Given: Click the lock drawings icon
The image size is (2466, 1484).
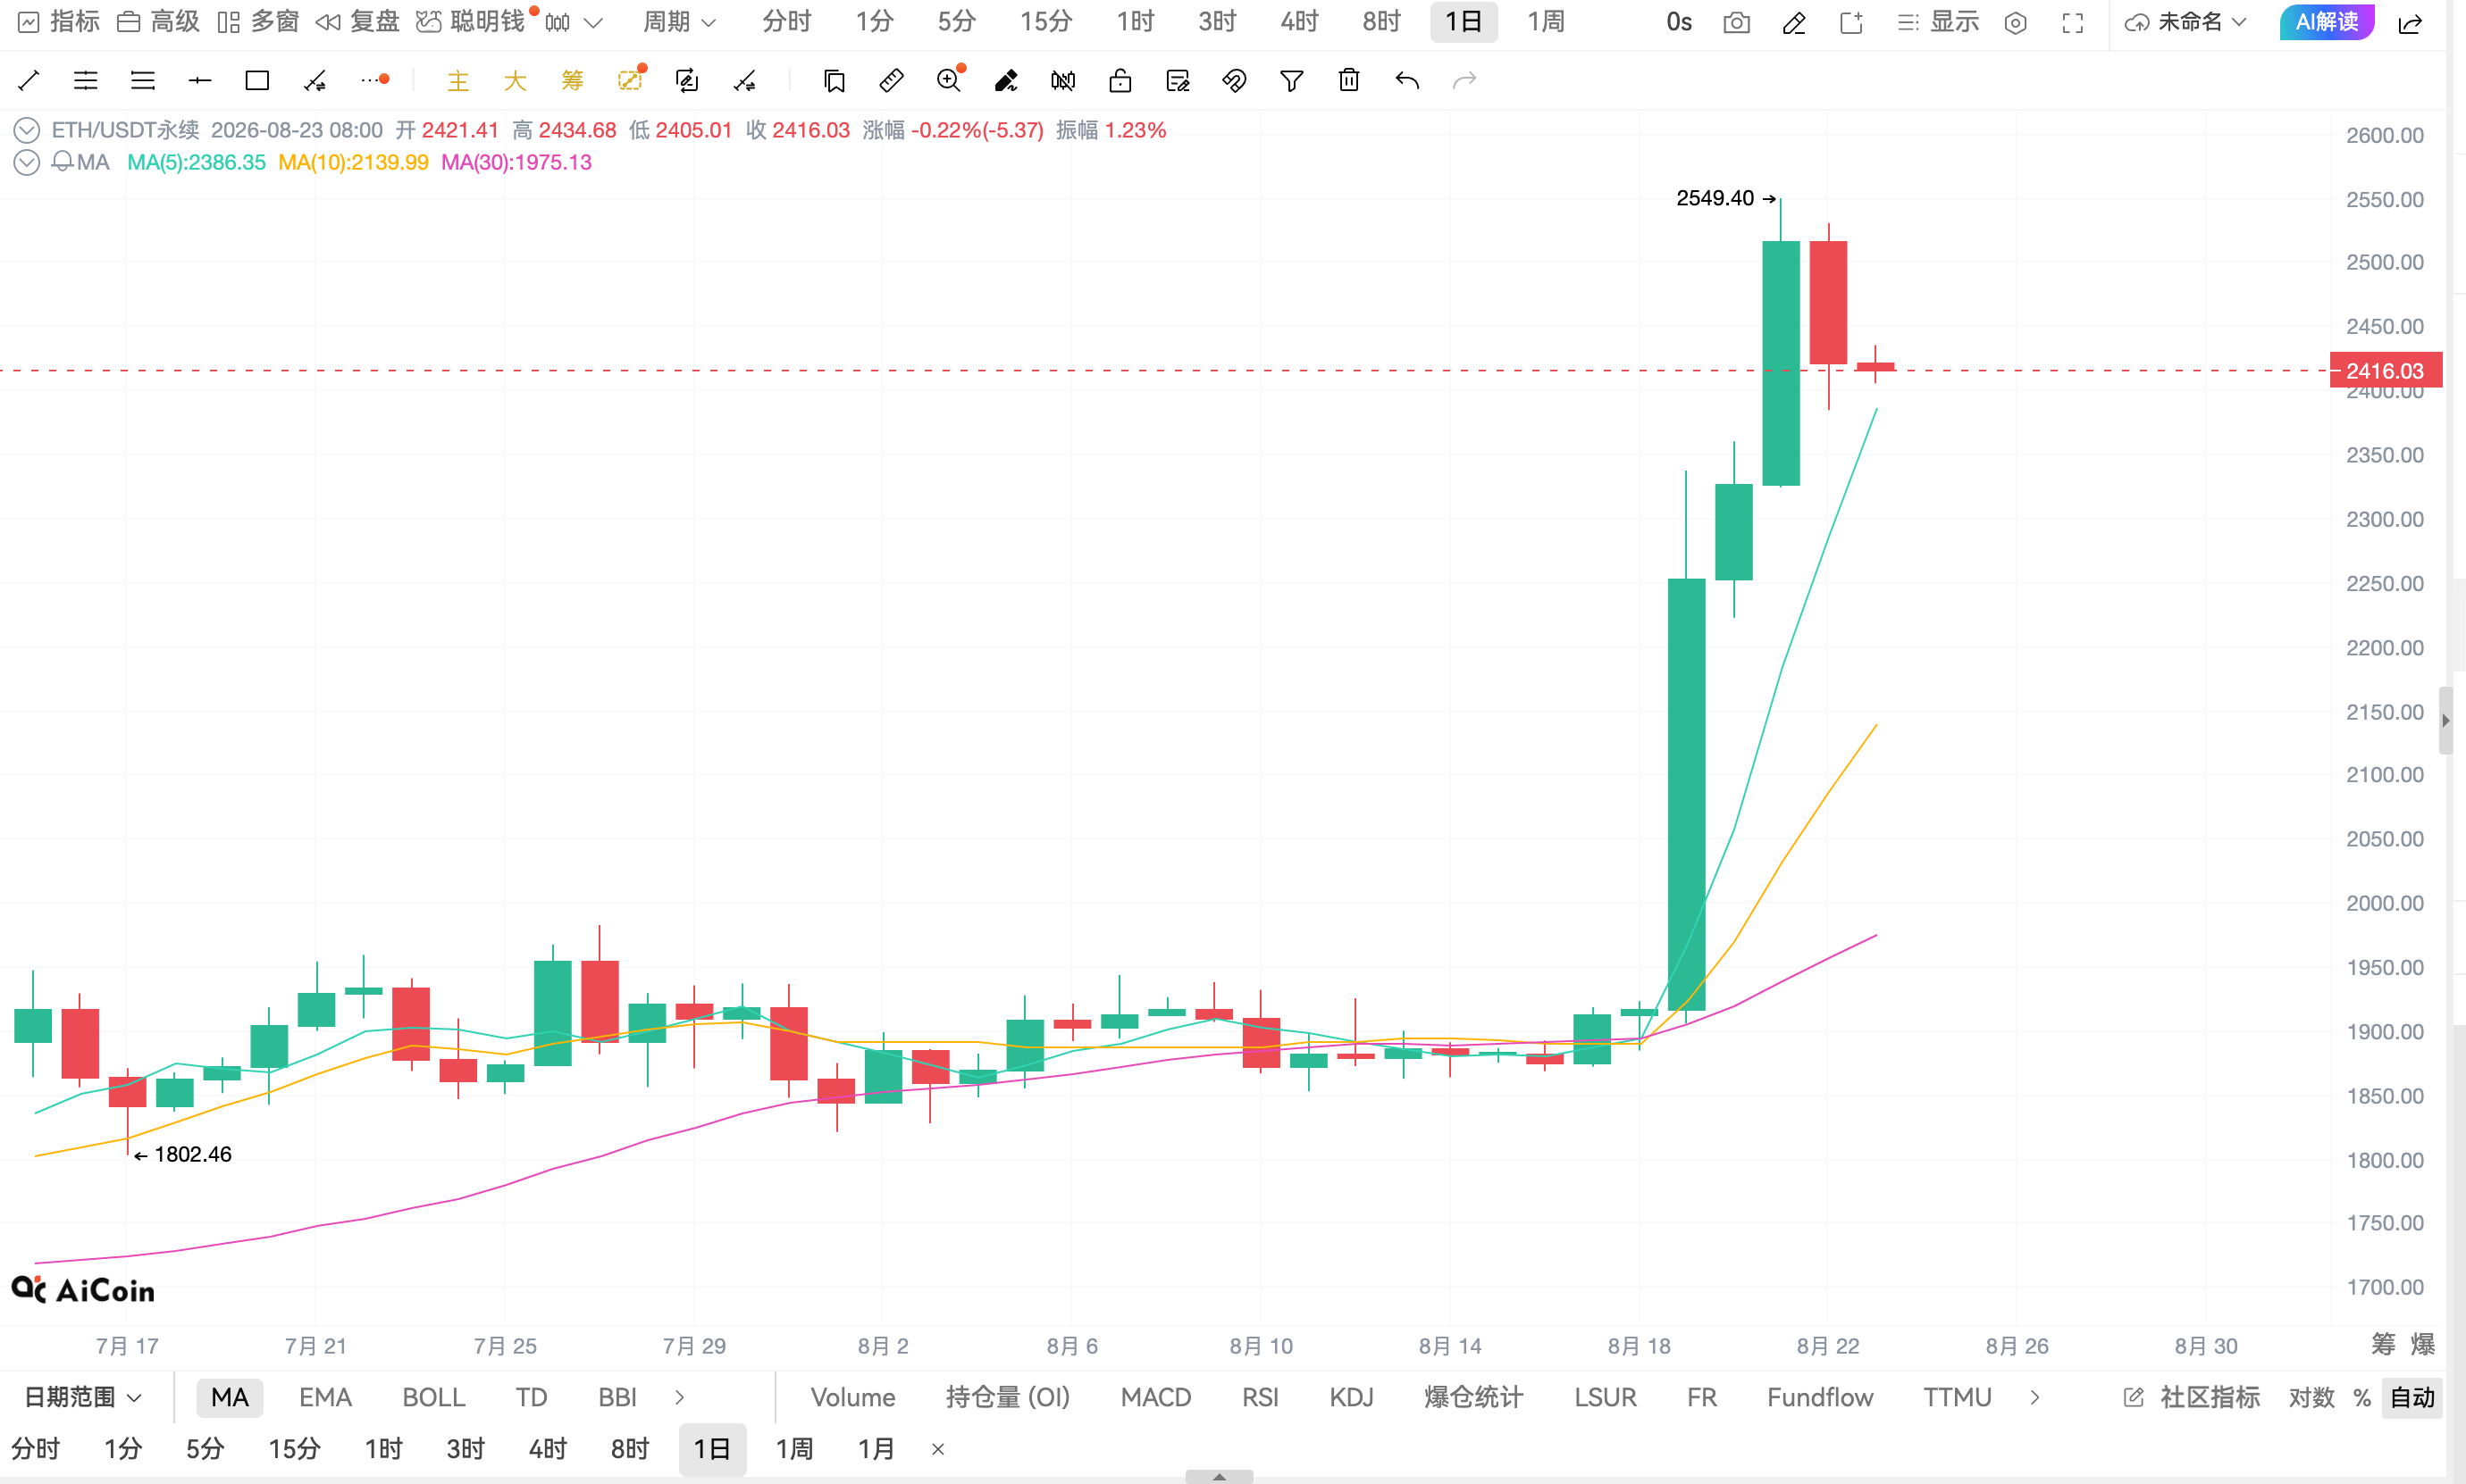Looking at the screenshot, I should pyautogui.click(x=1120, y=81).
